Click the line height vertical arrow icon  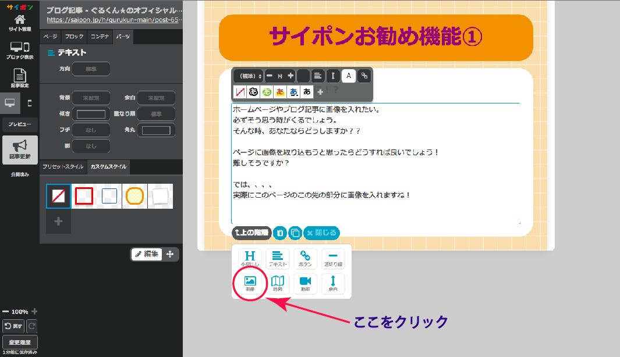(x=333, y=76)
